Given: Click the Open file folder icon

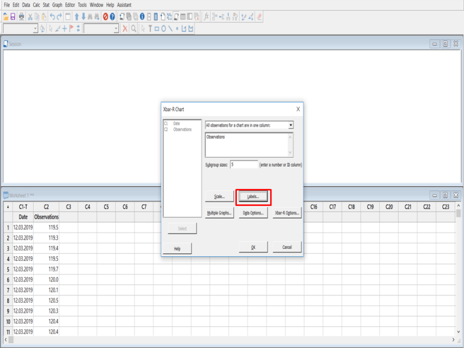Looking at the screenshot, I should 5,16.
